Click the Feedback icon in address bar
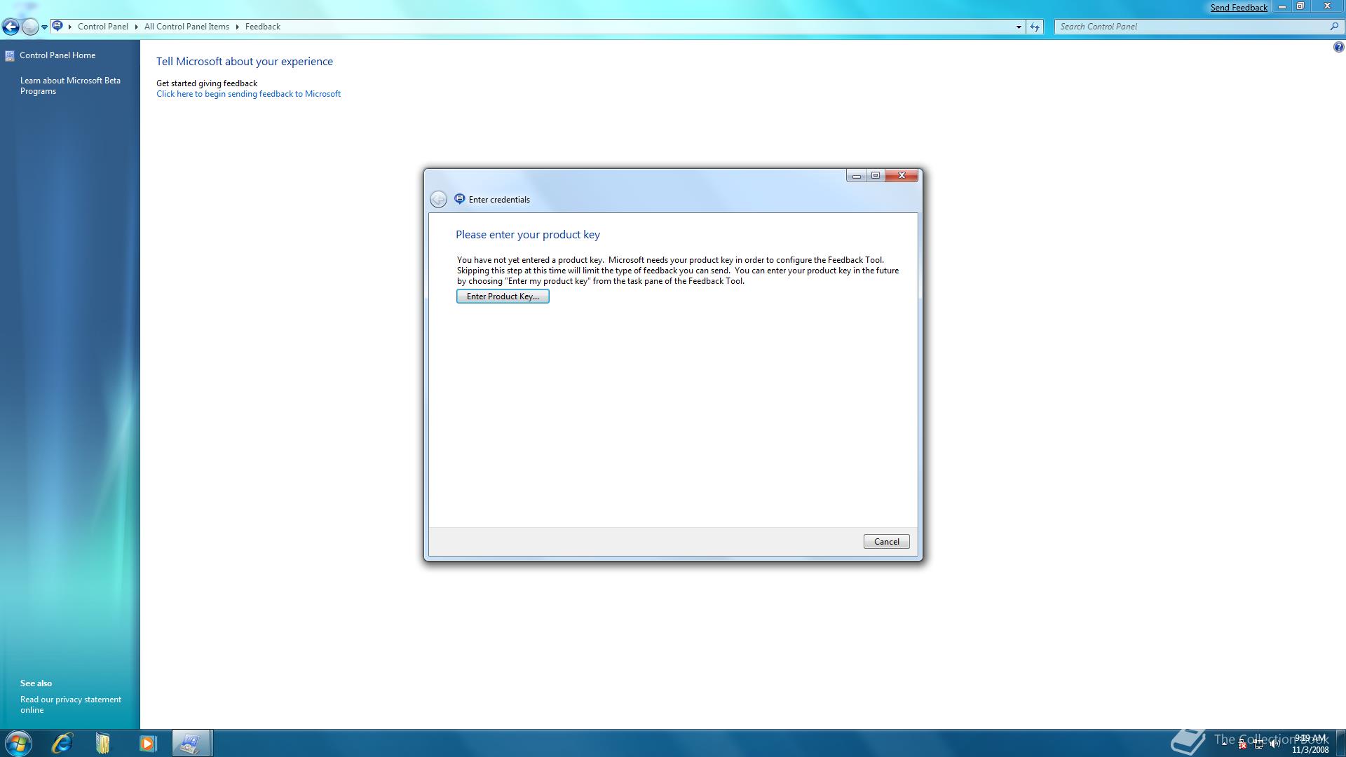 (57, 26)
